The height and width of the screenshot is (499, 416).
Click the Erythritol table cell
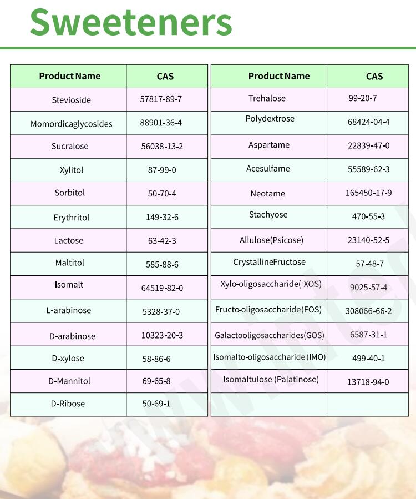click(71, 218)
